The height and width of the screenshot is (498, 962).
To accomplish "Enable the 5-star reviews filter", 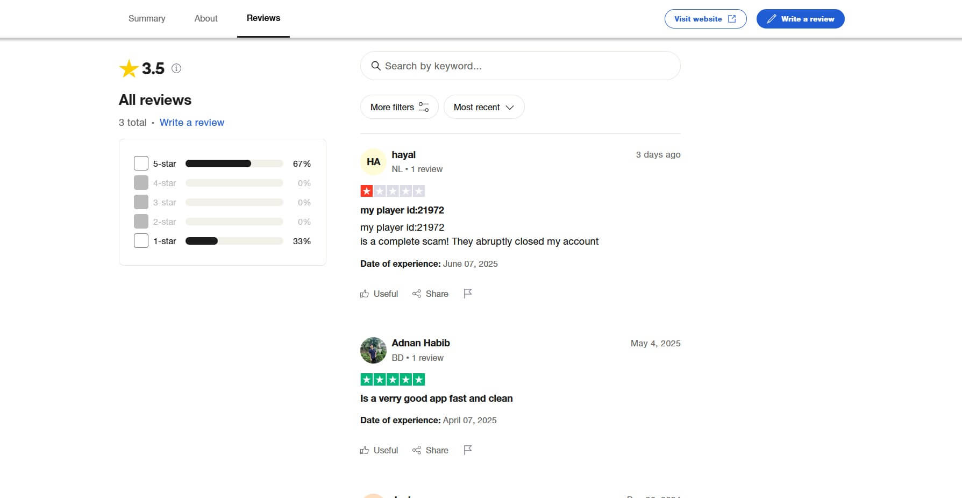I will click(140, 163).
